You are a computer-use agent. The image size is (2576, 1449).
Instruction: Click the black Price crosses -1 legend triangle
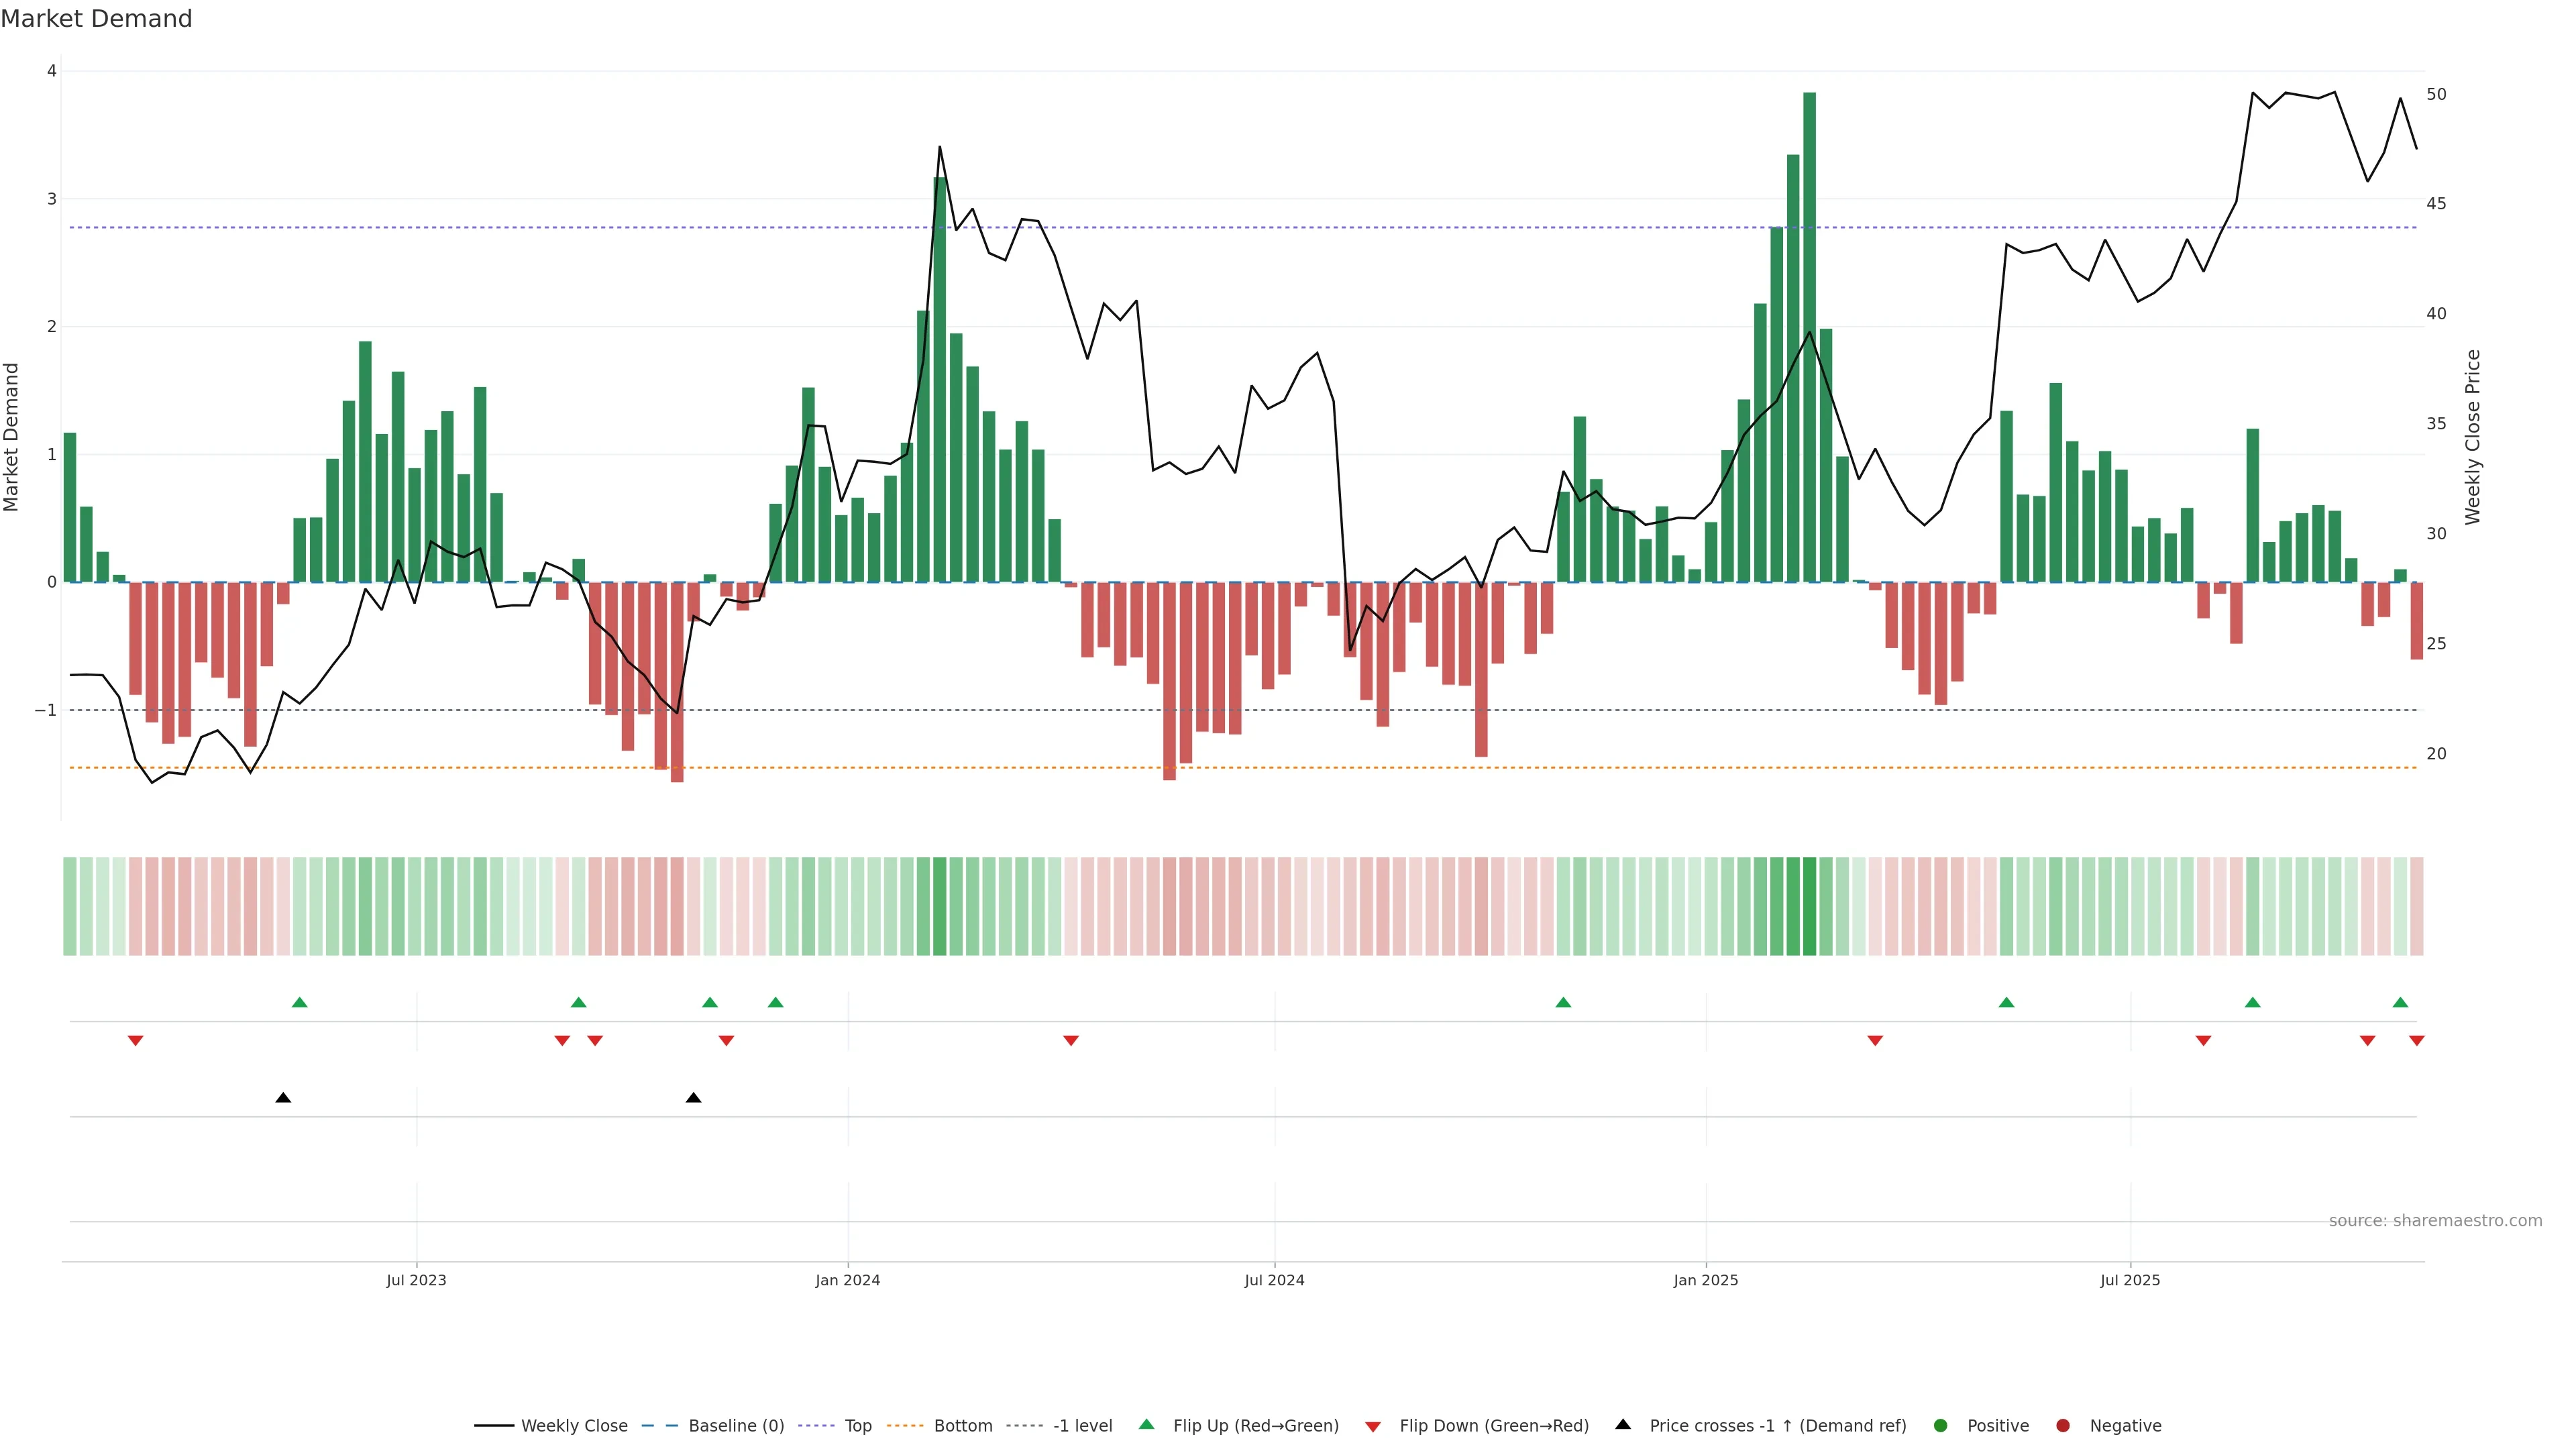(x=1623, y=1424)
